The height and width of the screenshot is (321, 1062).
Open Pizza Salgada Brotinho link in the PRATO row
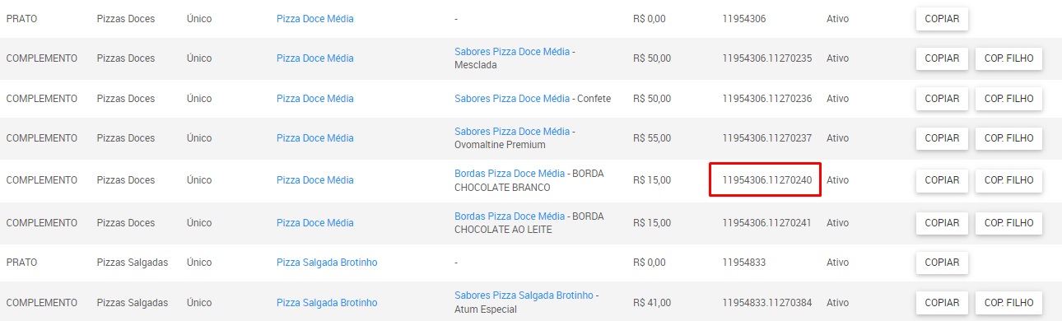[x=327, y=263]
